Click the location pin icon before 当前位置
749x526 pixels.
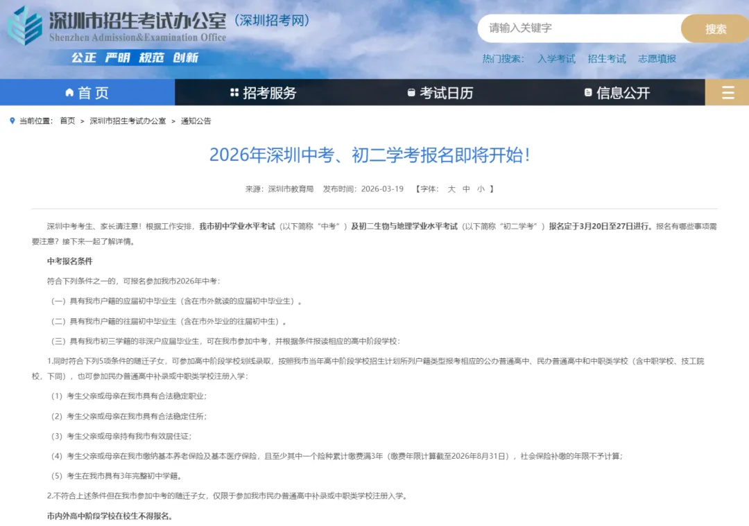[x=11, y=120]
